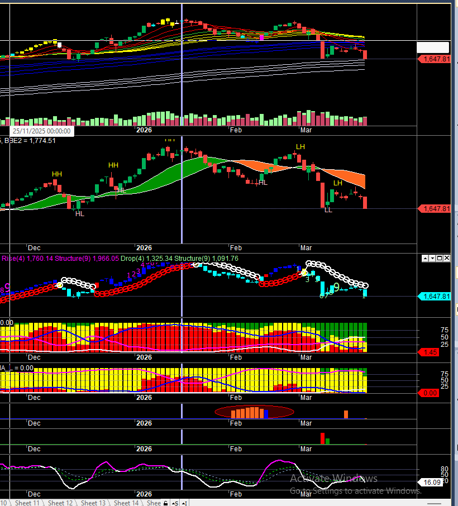Click the Structure(9) 1,966.05 label
The image size is (458, 506).
[87, 259]
